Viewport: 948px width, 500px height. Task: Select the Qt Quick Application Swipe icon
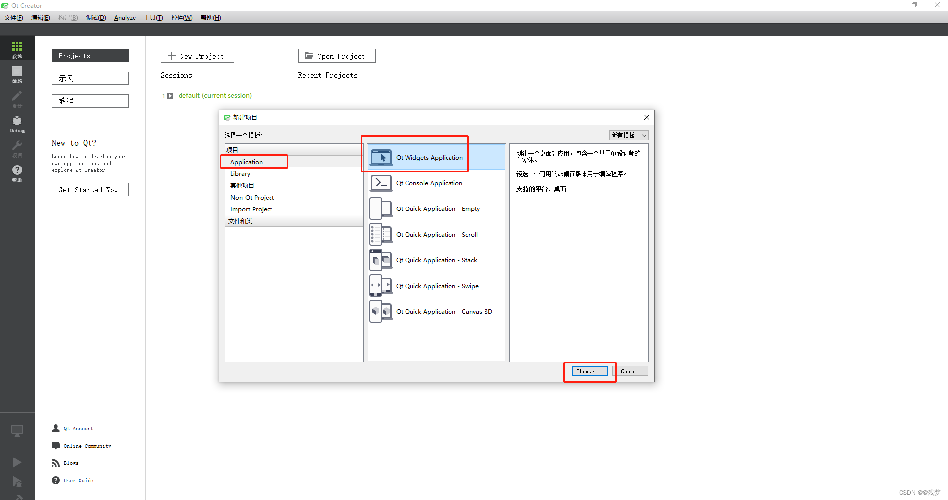click(381, 286)
